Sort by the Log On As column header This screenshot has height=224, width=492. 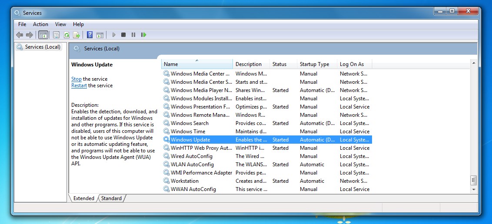click(x=355, y=64)
